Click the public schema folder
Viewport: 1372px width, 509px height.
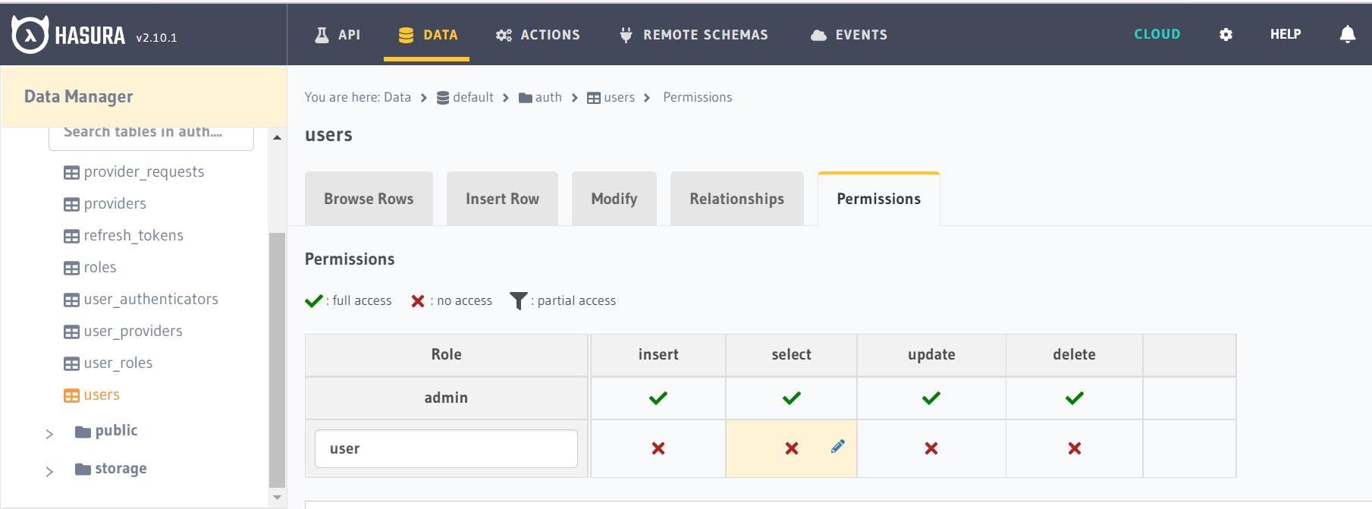point(106,431)
